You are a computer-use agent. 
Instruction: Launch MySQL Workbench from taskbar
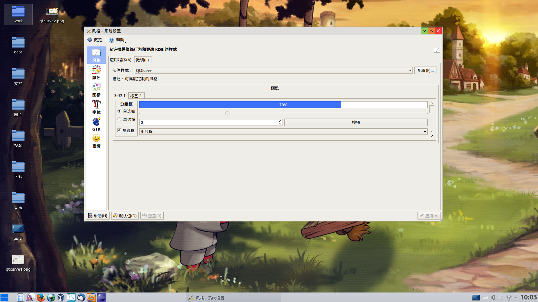pyautogui.click(x=71, y=298)
